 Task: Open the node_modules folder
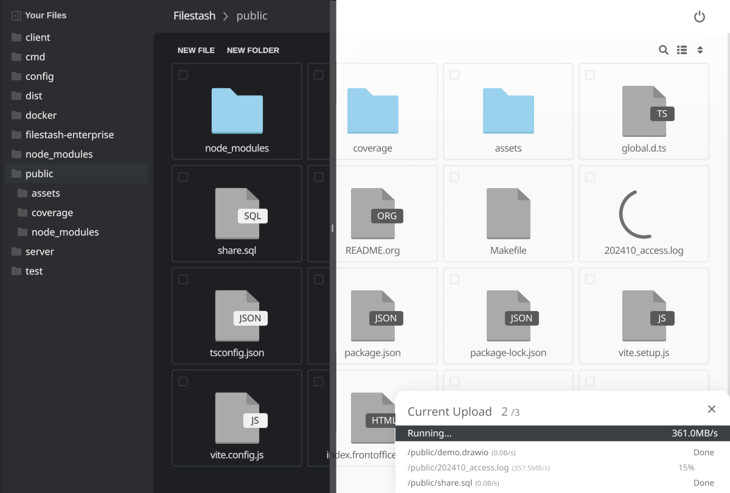point(237,113)
